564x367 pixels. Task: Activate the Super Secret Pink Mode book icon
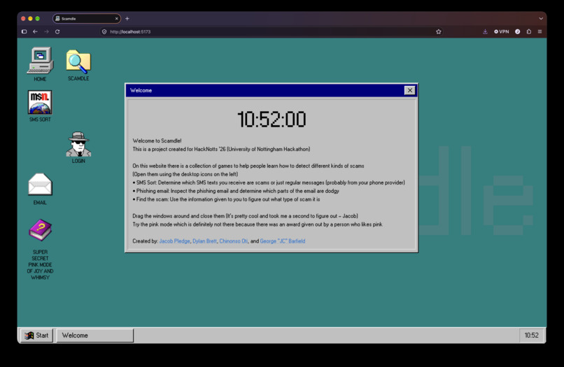[40, 249]
